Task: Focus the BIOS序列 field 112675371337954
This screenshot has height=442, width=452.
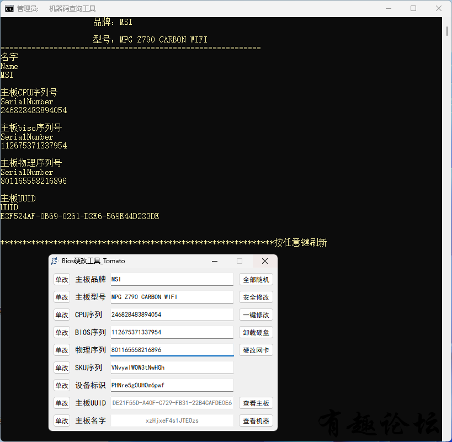Action: [x=172, y=332]
